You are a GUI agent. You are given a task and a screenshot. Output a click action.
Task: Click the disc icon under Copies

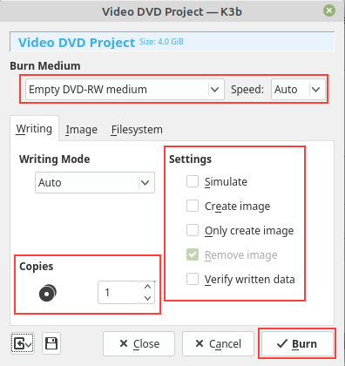[x=48, y=293]
